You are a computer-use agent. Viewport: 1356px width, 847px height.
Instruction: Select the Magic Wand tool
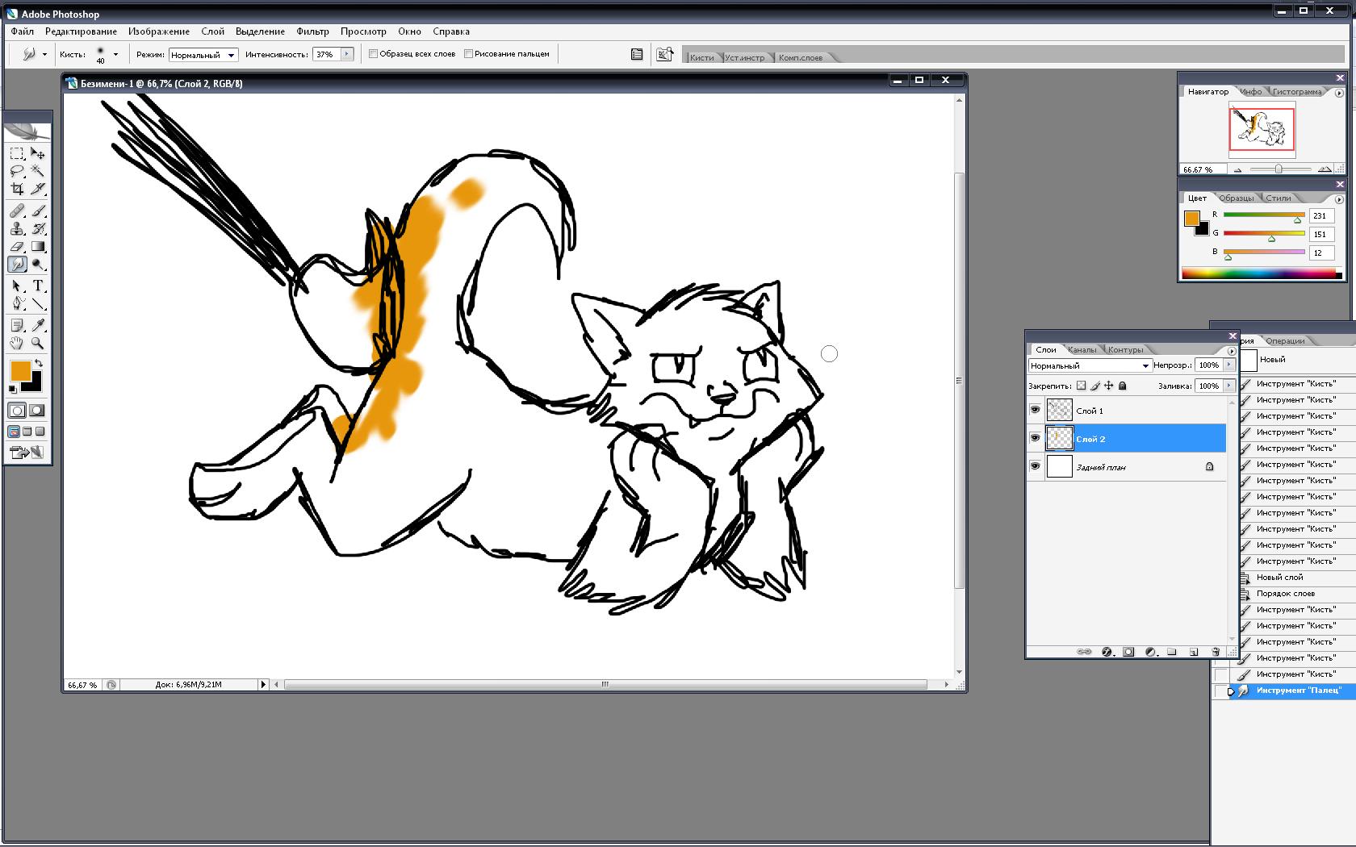click(38, 171)
